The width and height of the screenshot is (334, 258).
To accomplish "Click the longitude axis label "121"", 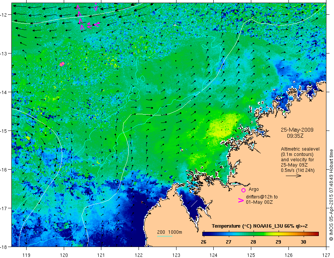I will [101, 255].
